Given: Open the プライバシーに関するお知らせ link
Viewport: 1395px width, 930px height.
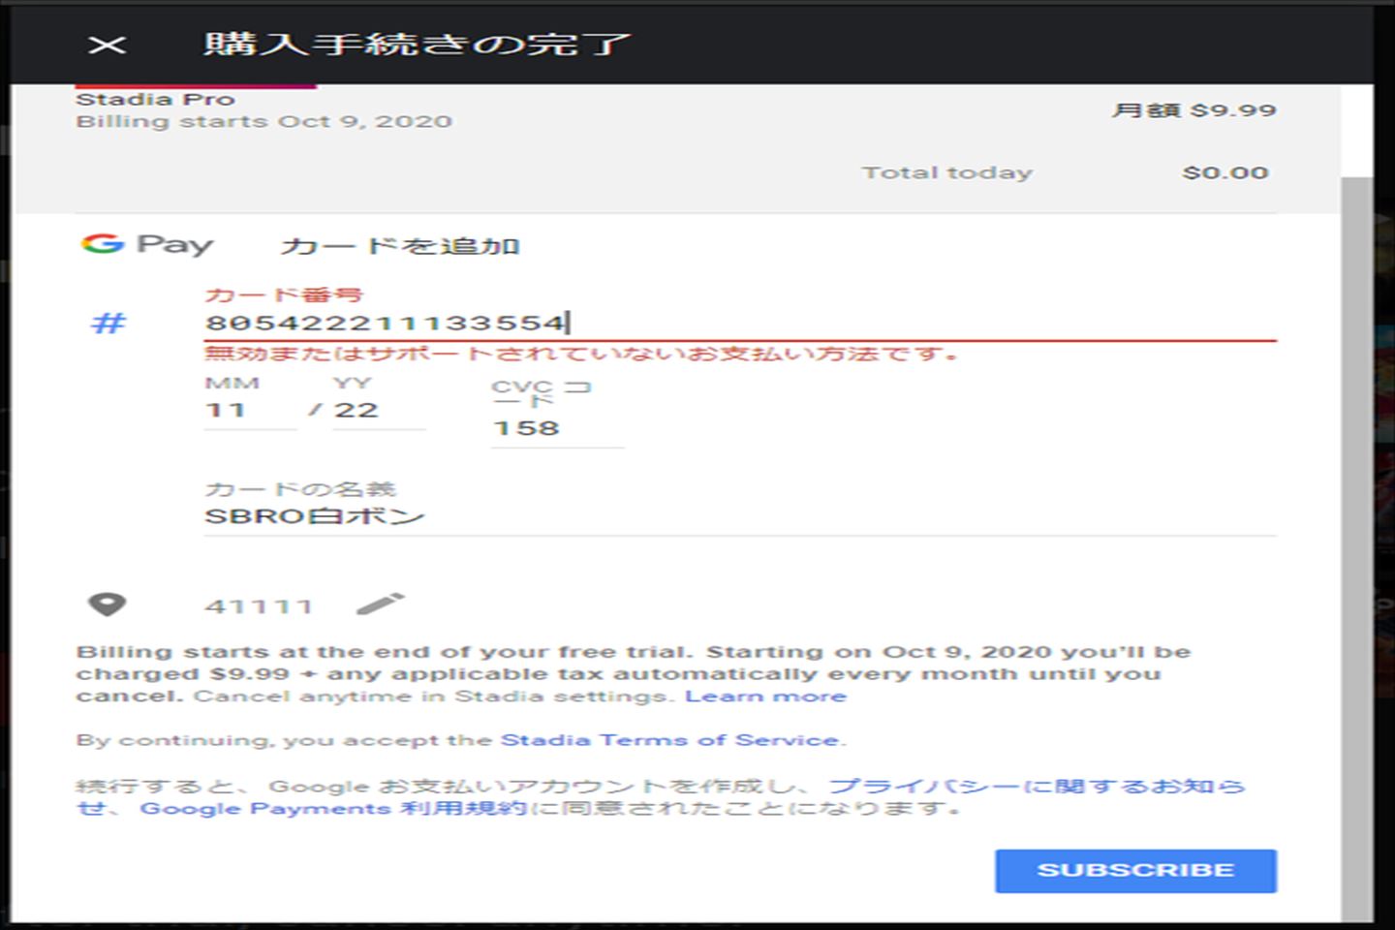Looking at the screenshot, I should pyautogui.click(x=661, y=796).
